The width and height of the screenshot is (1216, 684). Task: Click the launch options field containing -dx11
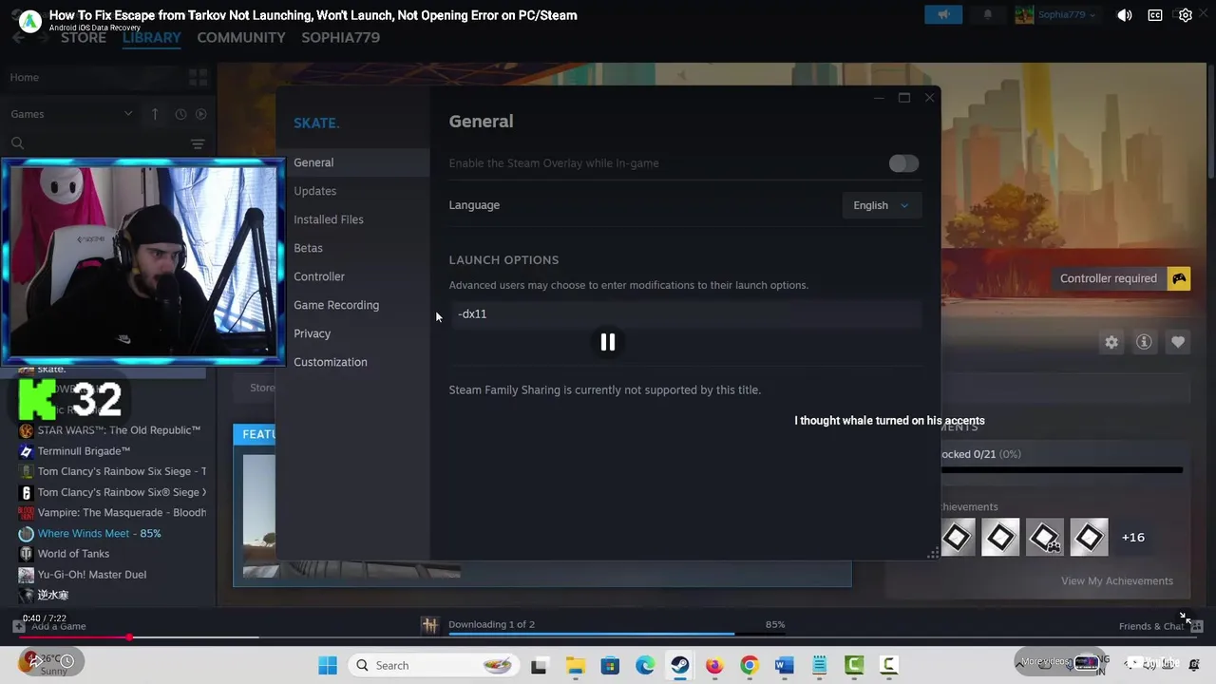[685, 313]
